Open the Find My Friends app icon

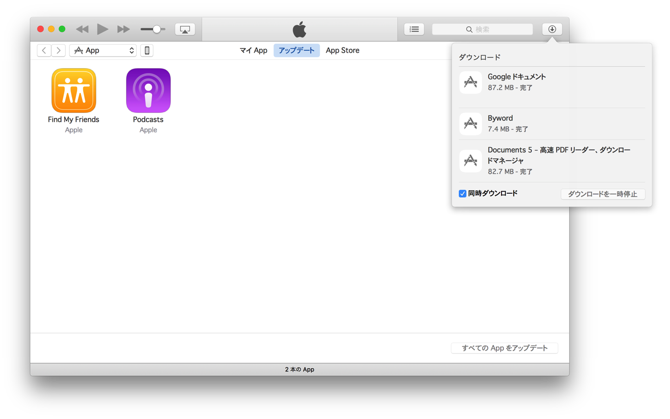point(74,91)
